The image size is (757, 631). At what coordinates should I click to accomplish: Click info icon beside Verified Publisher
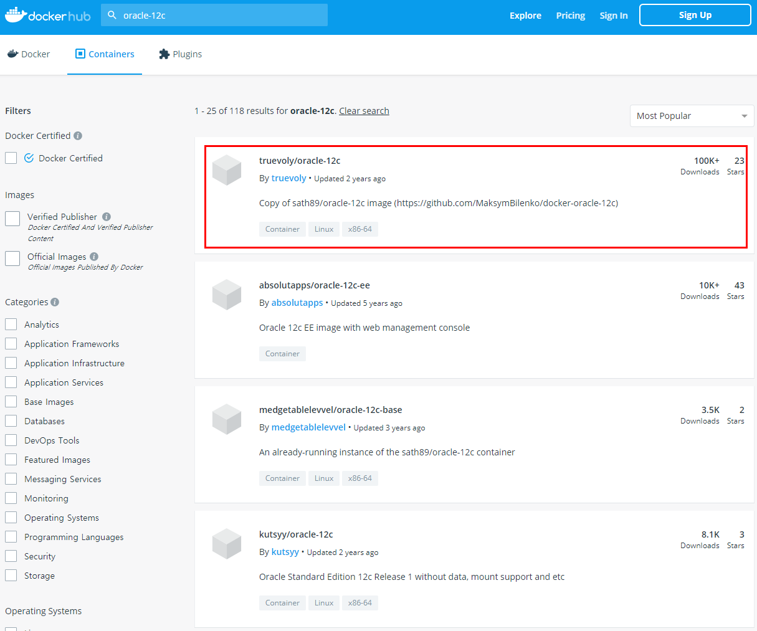tap(107, 217)
